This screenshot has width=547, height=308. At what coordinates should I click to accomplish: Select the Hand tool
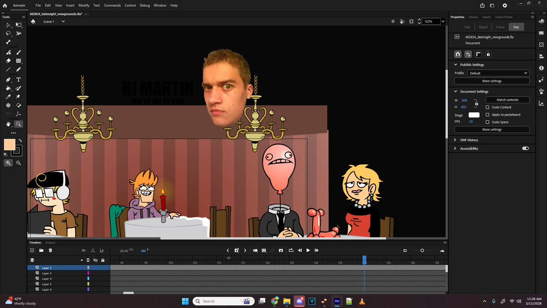pyautogui.click(x=8, y=124)
